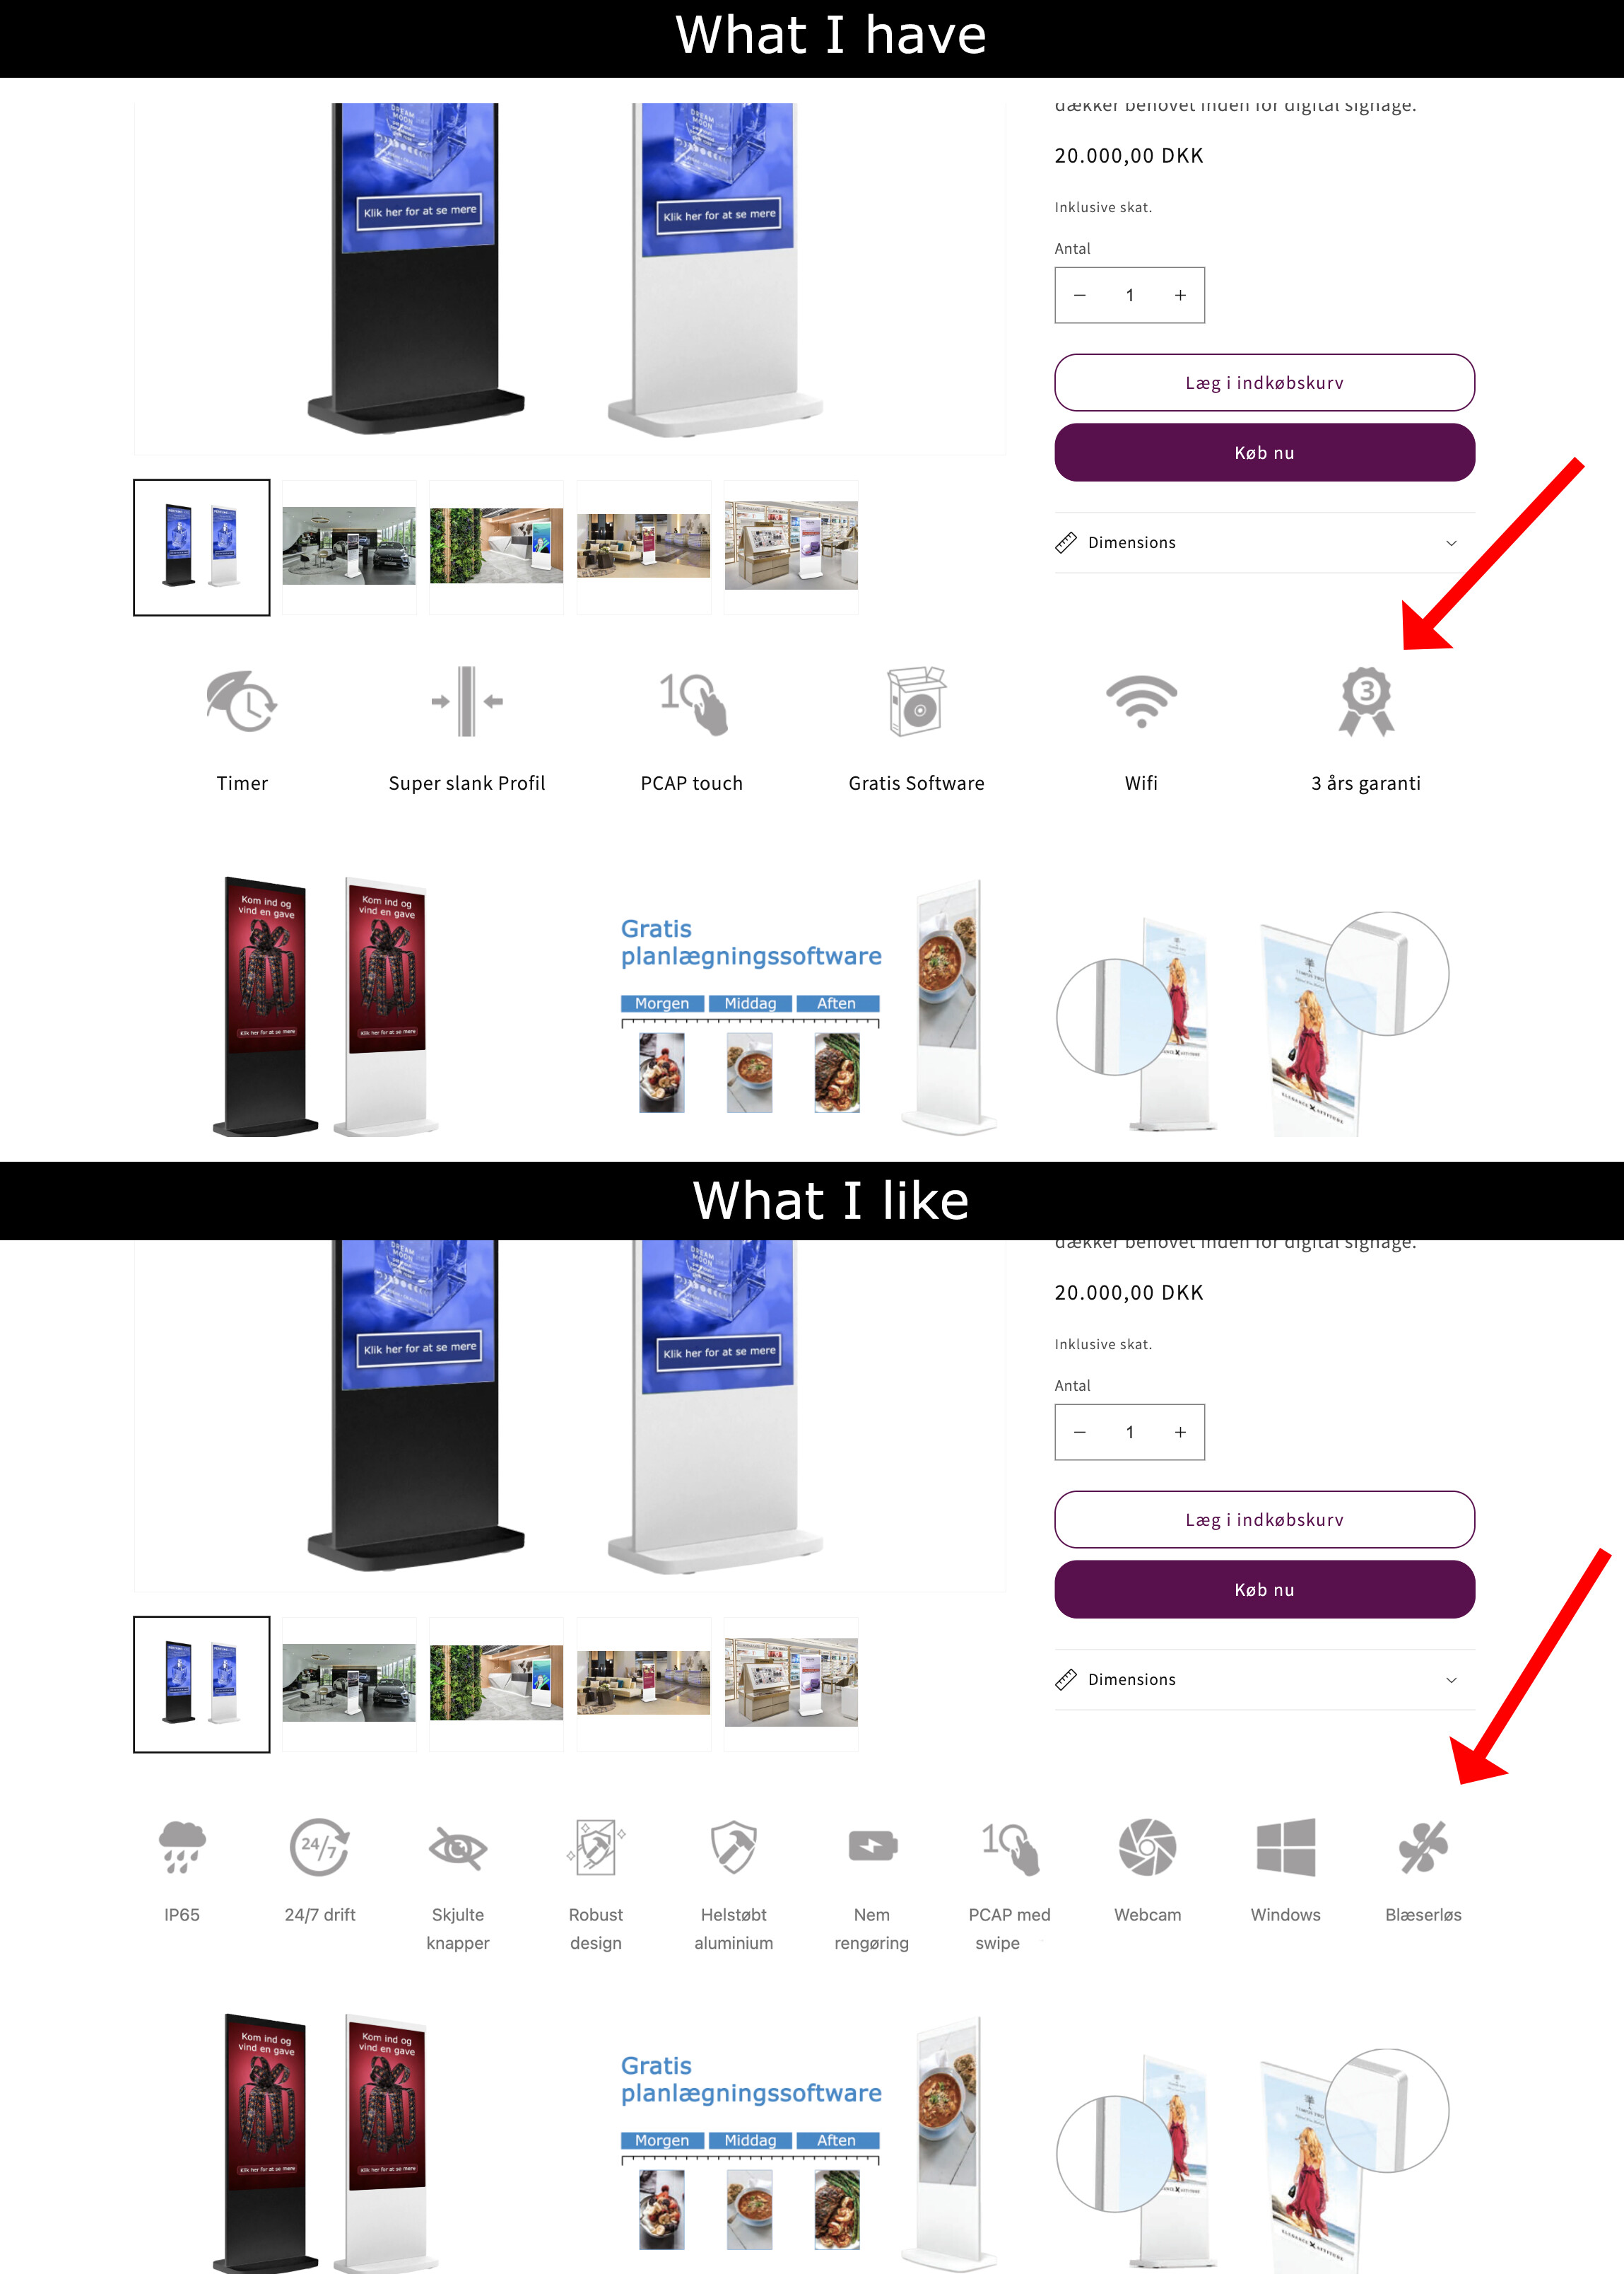This screenshot has height=2274, width=1624.
Task: Click the Wifi signal icon
Action: [x=1141, y=701]
